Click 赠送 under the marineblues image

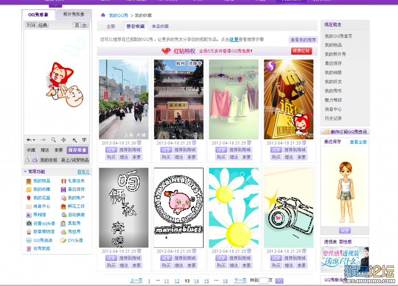pos(179,265)
